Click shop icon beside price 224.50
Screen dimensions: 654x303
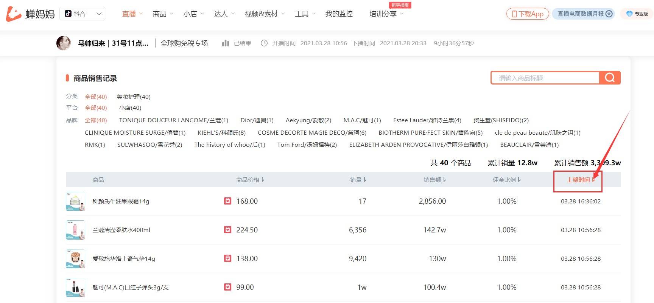(x=227, y=230)
